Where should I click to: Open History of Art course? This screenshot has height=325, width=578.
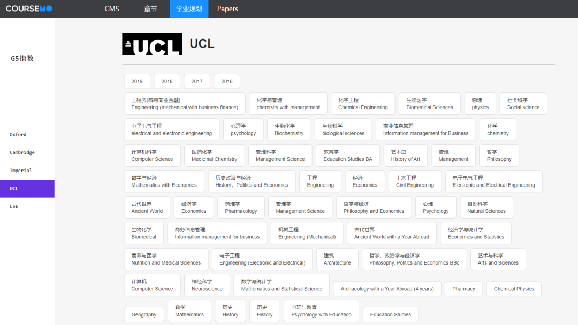point(406,156)
